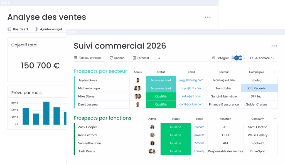Select the Sheleg company cell
This screenshot has width=285, height=164.
click(256, 80)
